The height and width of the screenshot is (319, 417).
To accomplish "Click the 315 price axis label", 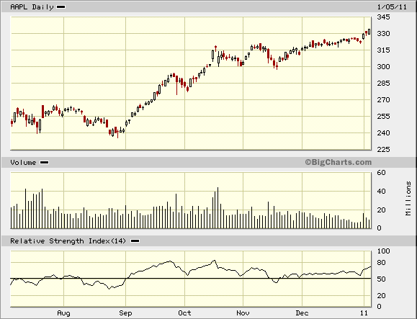I will point(383,50).
